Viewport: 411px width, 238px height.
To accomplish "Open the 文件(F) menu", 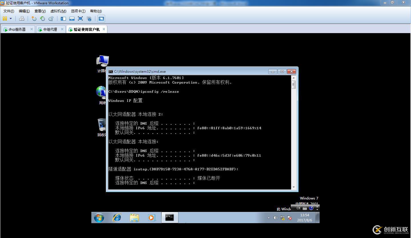I will tap(9, 11).
